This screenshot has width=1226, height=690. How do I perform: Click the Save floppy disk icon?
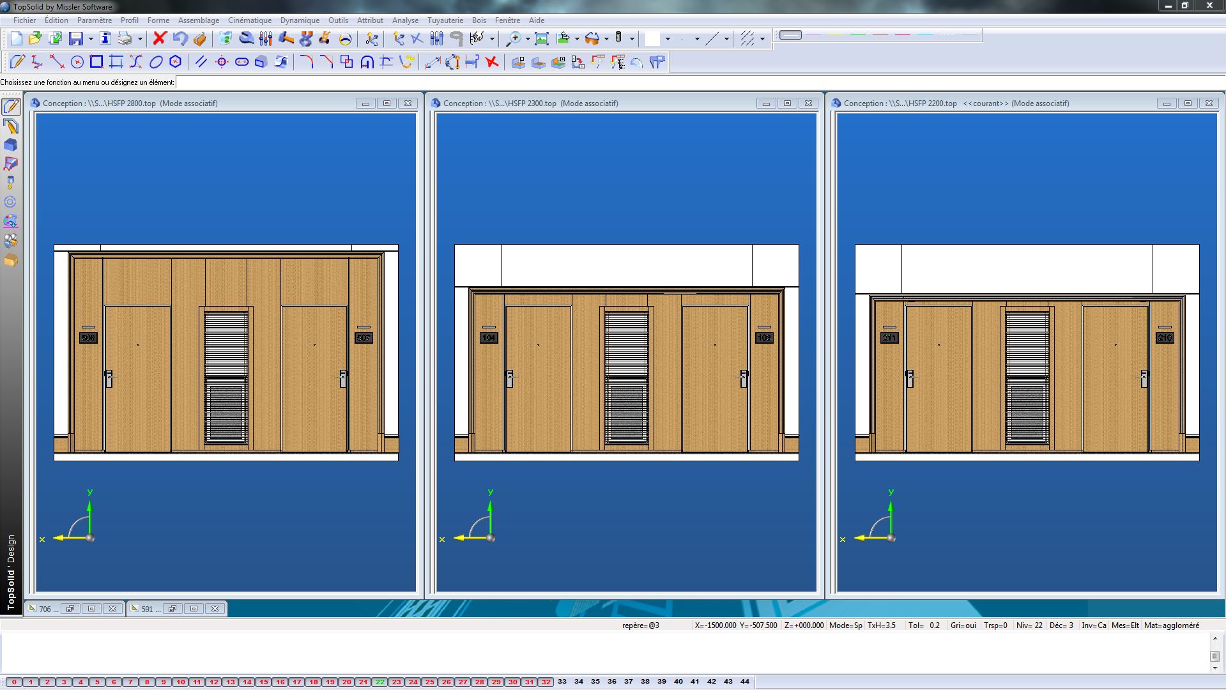[76, 38]
